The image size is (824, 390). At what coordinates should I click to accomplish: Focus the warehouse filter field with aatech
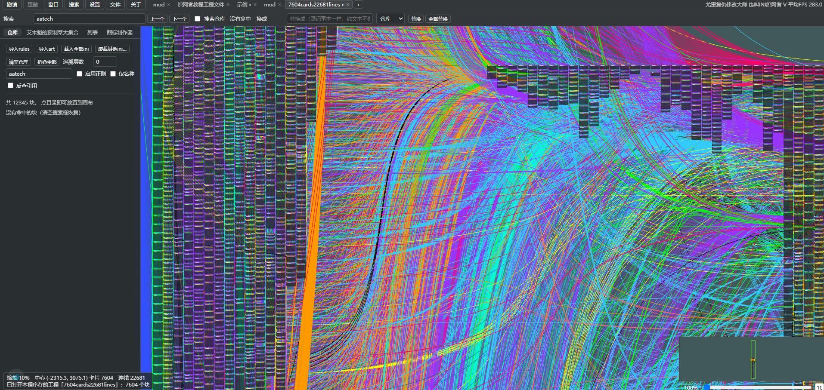(39, 74)
